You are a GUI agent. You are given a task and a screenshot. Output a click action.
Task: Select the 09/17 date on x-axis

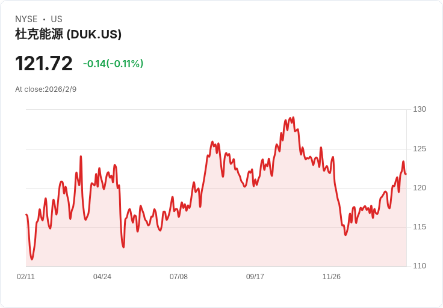pos(255,277)
